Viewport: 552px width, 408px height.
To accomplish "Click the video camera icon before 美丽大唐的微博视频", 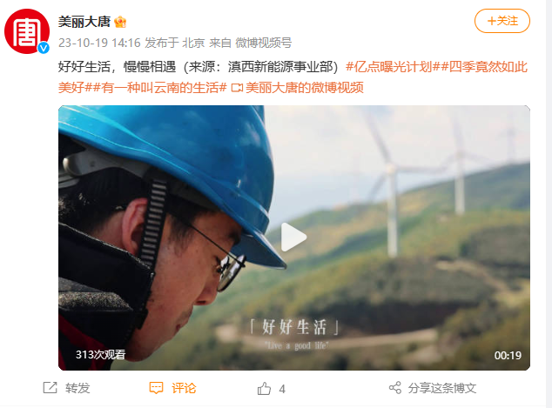I will coord(237,88).
